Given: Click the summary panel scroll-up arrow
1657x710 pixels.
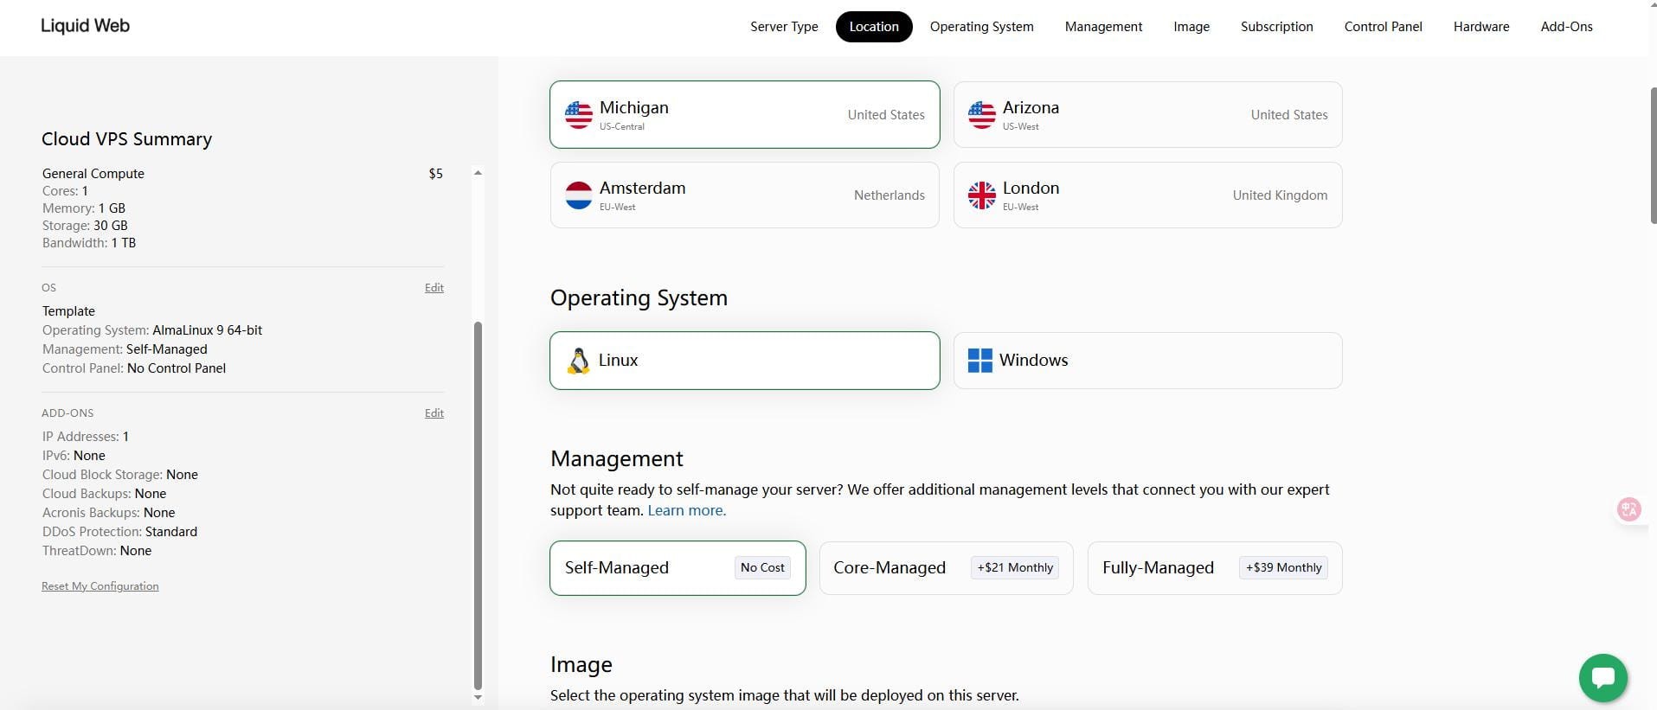Looking at the screenshot, I should click(x=478, y=173).
